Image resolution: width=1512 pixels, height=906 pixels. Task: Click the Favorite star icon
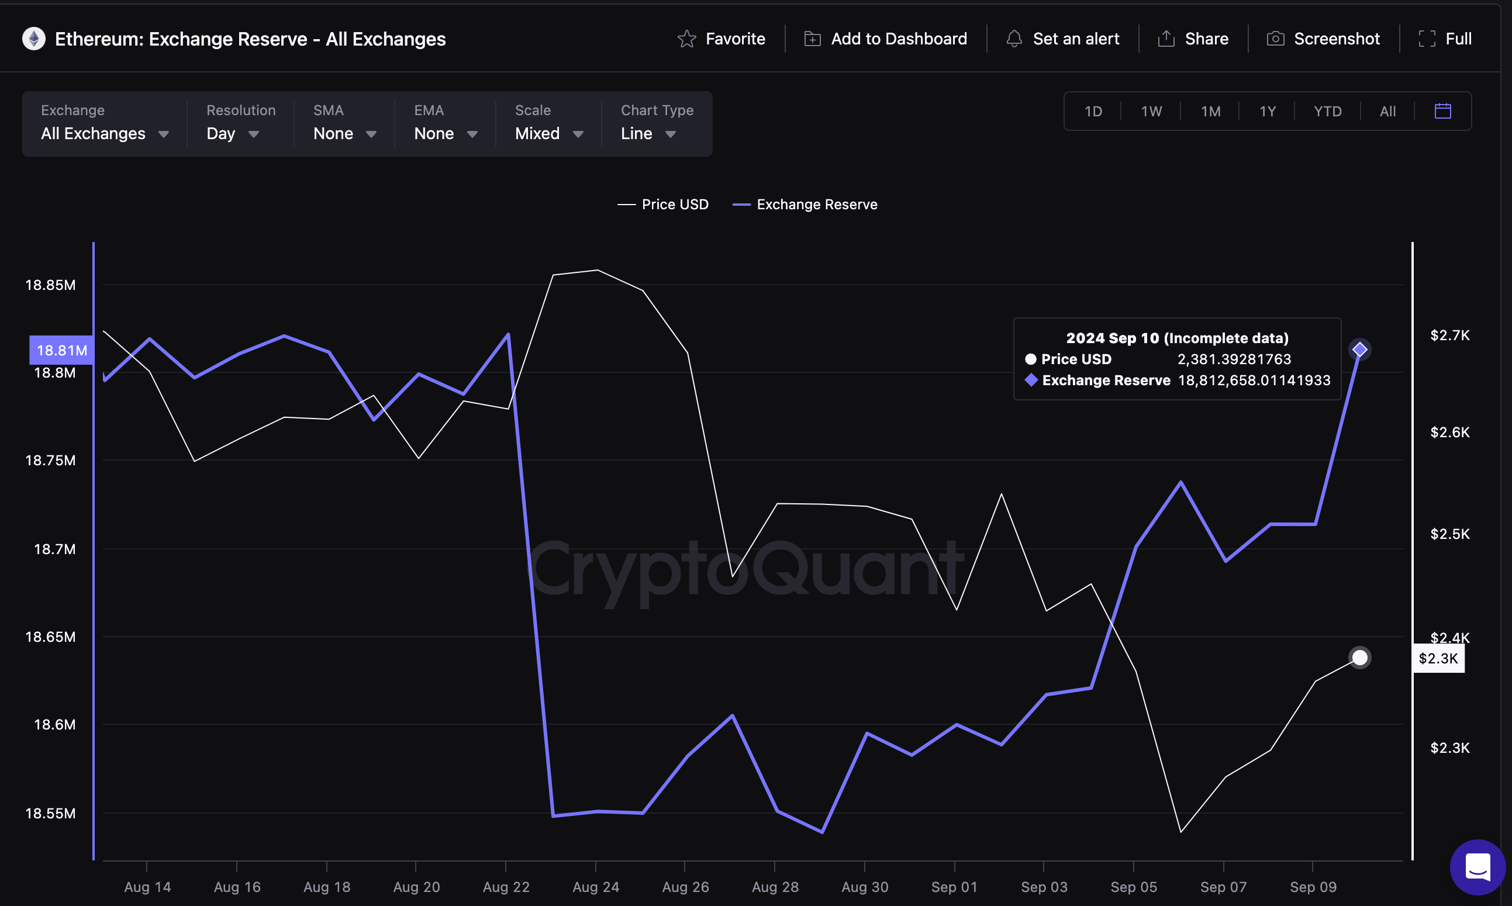[686, 37]
